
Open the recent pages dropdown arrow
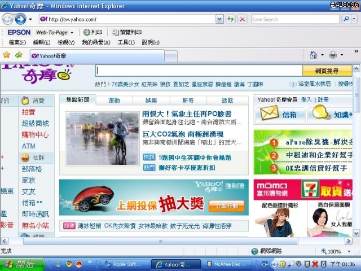(x=30, y=20)
